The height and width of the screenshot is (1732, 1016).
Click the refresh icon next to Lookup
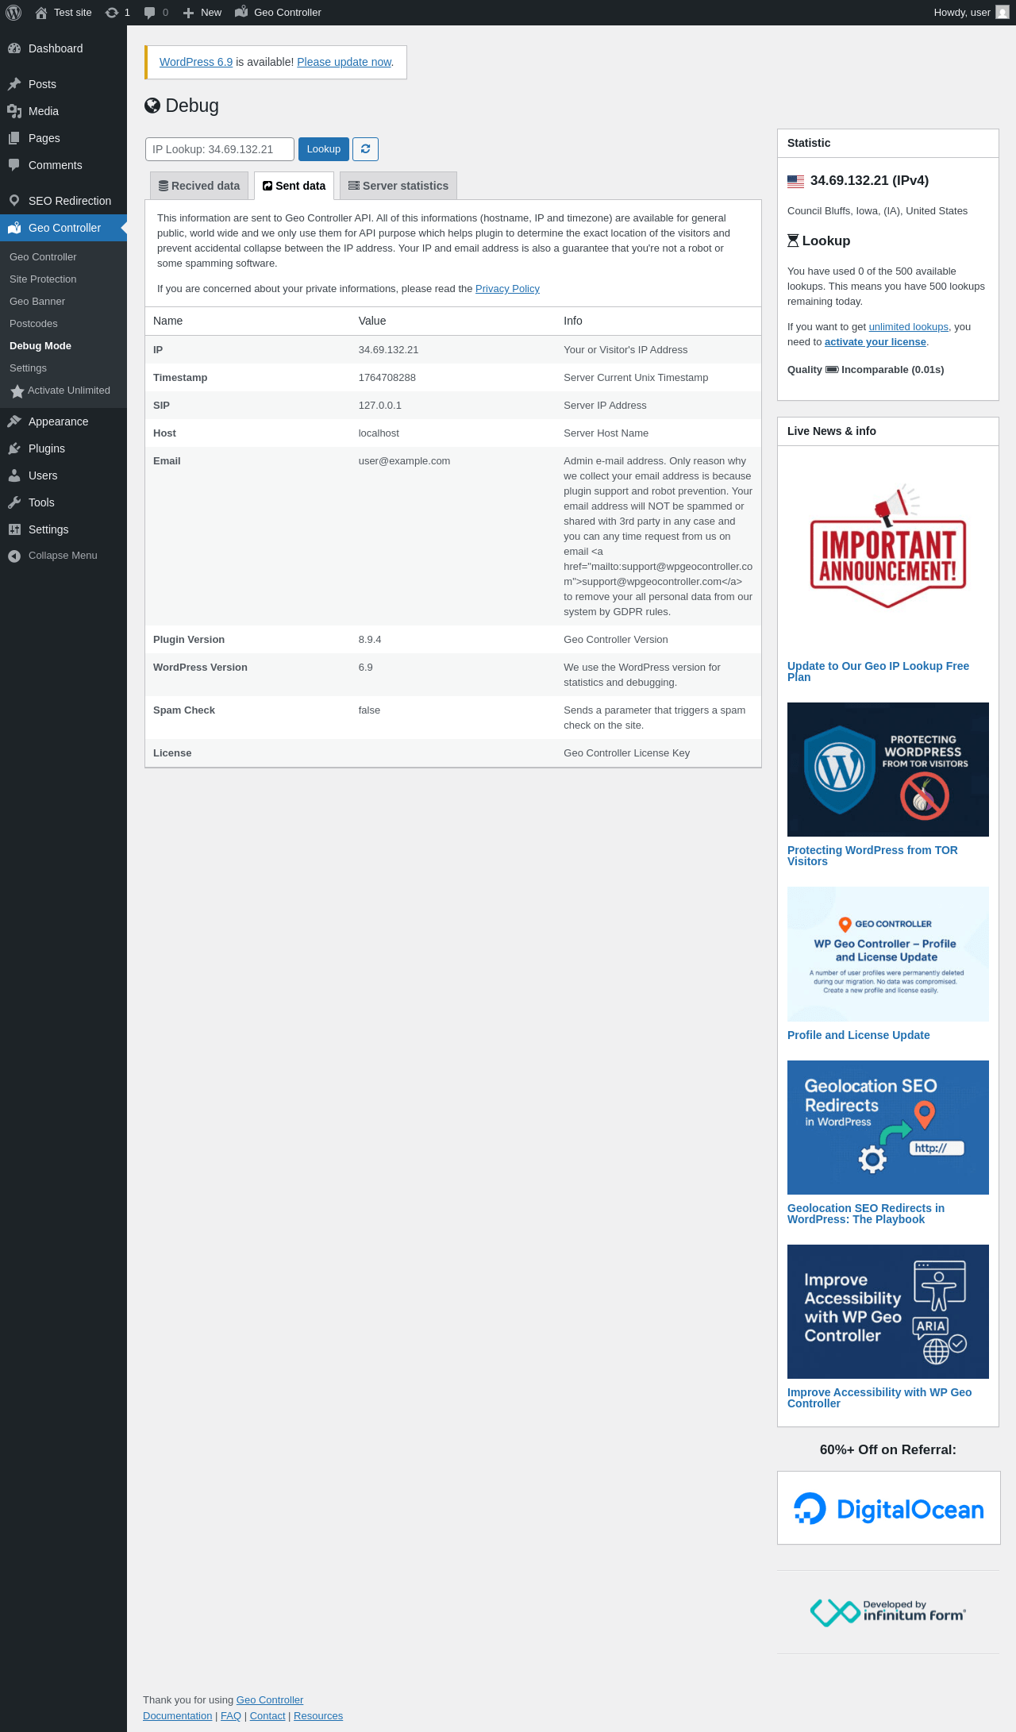click(x=365, y=149)
